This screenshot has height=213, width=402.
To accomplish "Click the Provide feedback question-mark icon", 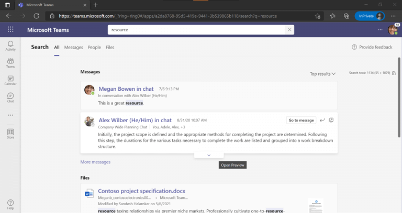I will click(354, 47).
